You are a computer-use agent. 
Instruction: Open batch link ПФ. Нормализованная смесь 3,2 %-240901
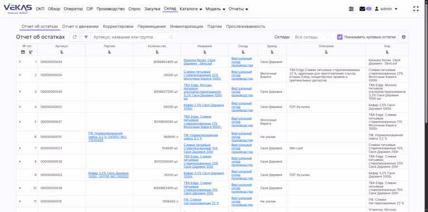pos(108,136)
